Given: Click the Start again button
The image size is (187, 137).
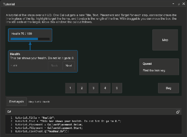Looking at the screenshot, I should [x=17, y=102].
